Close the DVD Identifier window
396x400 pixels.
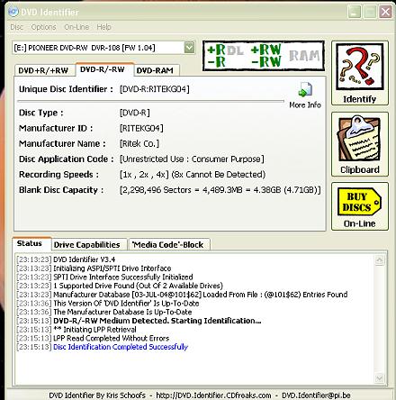[x=385, y=12]
